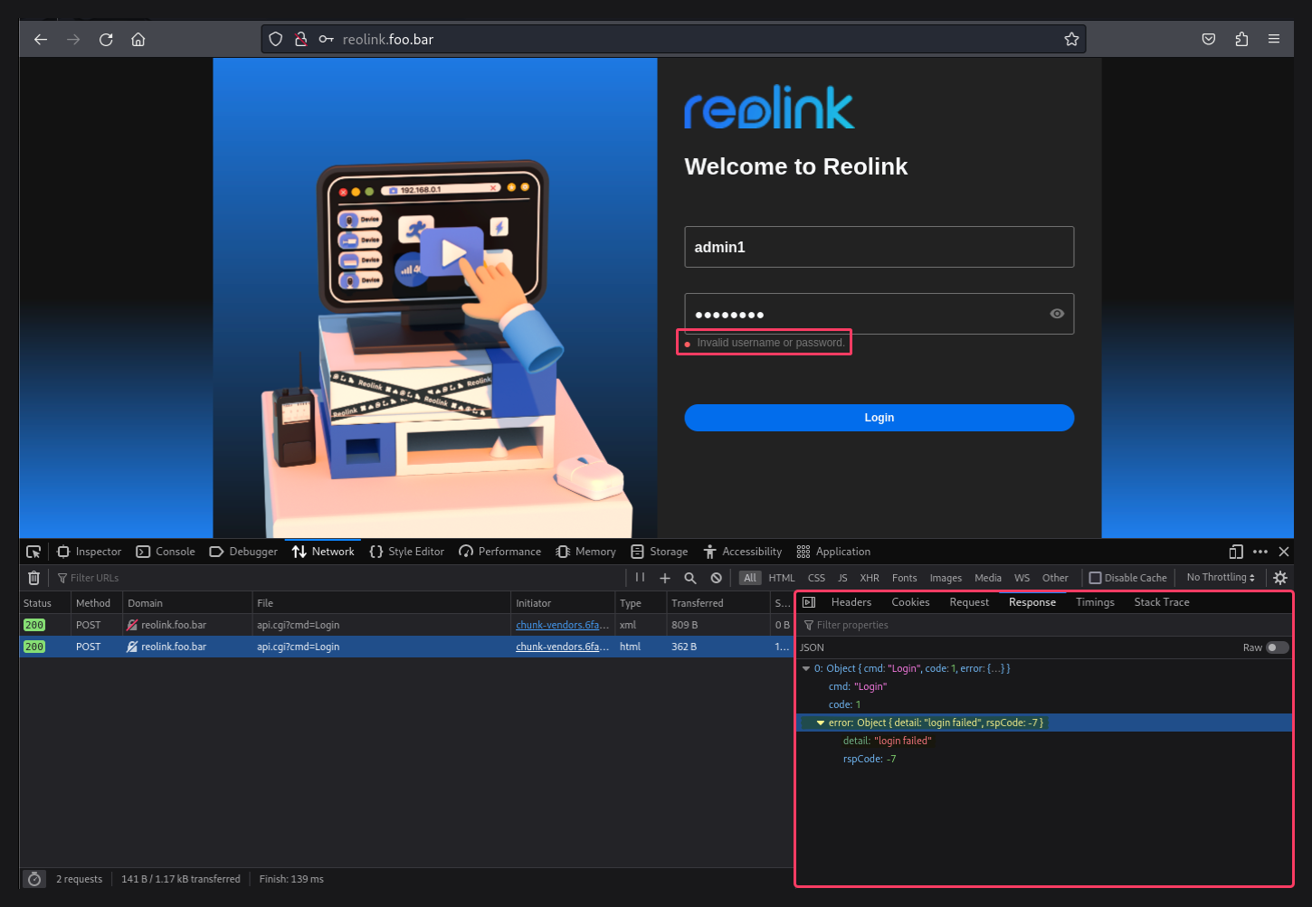Open the Extensions puzzle icon

point(1241,40)
